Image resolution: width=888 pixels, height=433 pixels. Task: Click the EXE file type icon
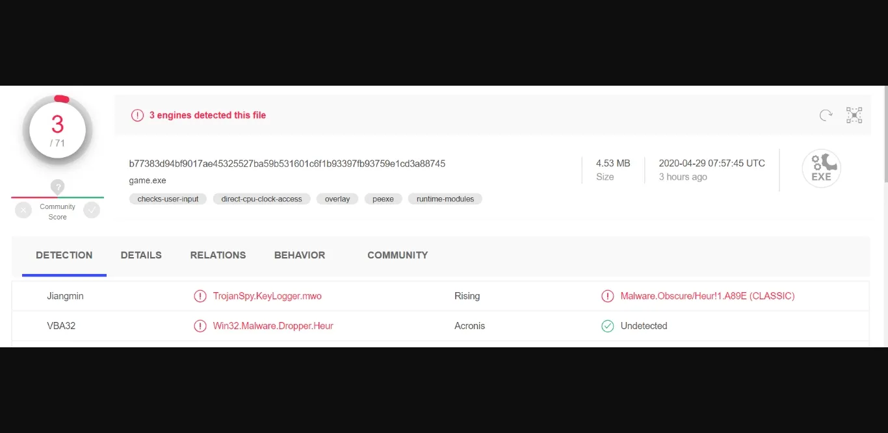(x=821, y=169)
